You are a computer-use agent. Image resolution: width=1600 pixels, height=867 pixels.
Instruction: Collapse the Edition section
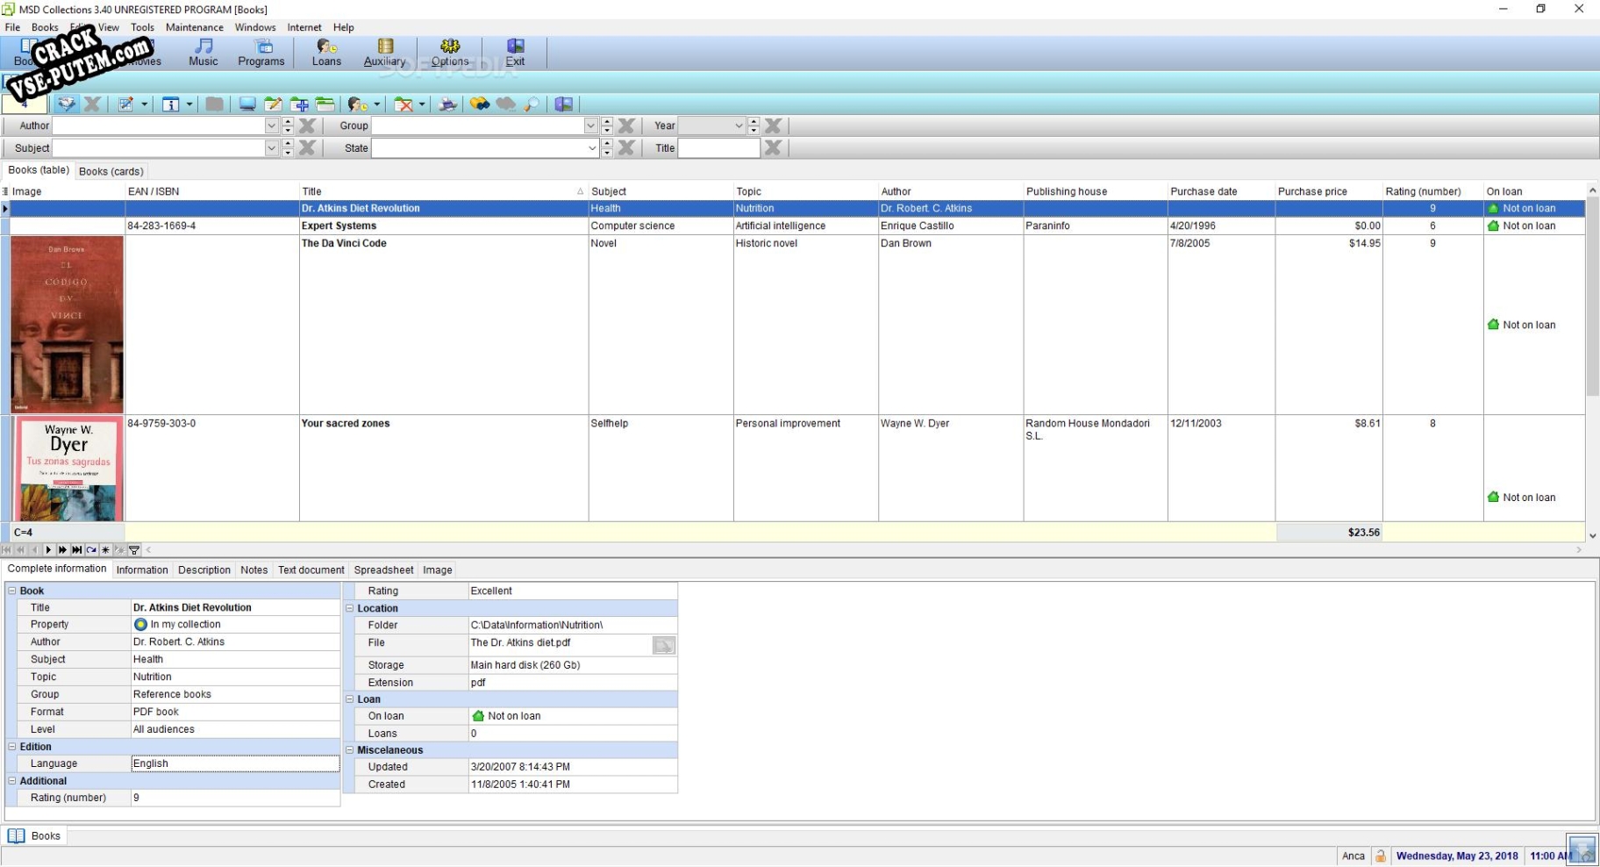(x=12, y=747)
